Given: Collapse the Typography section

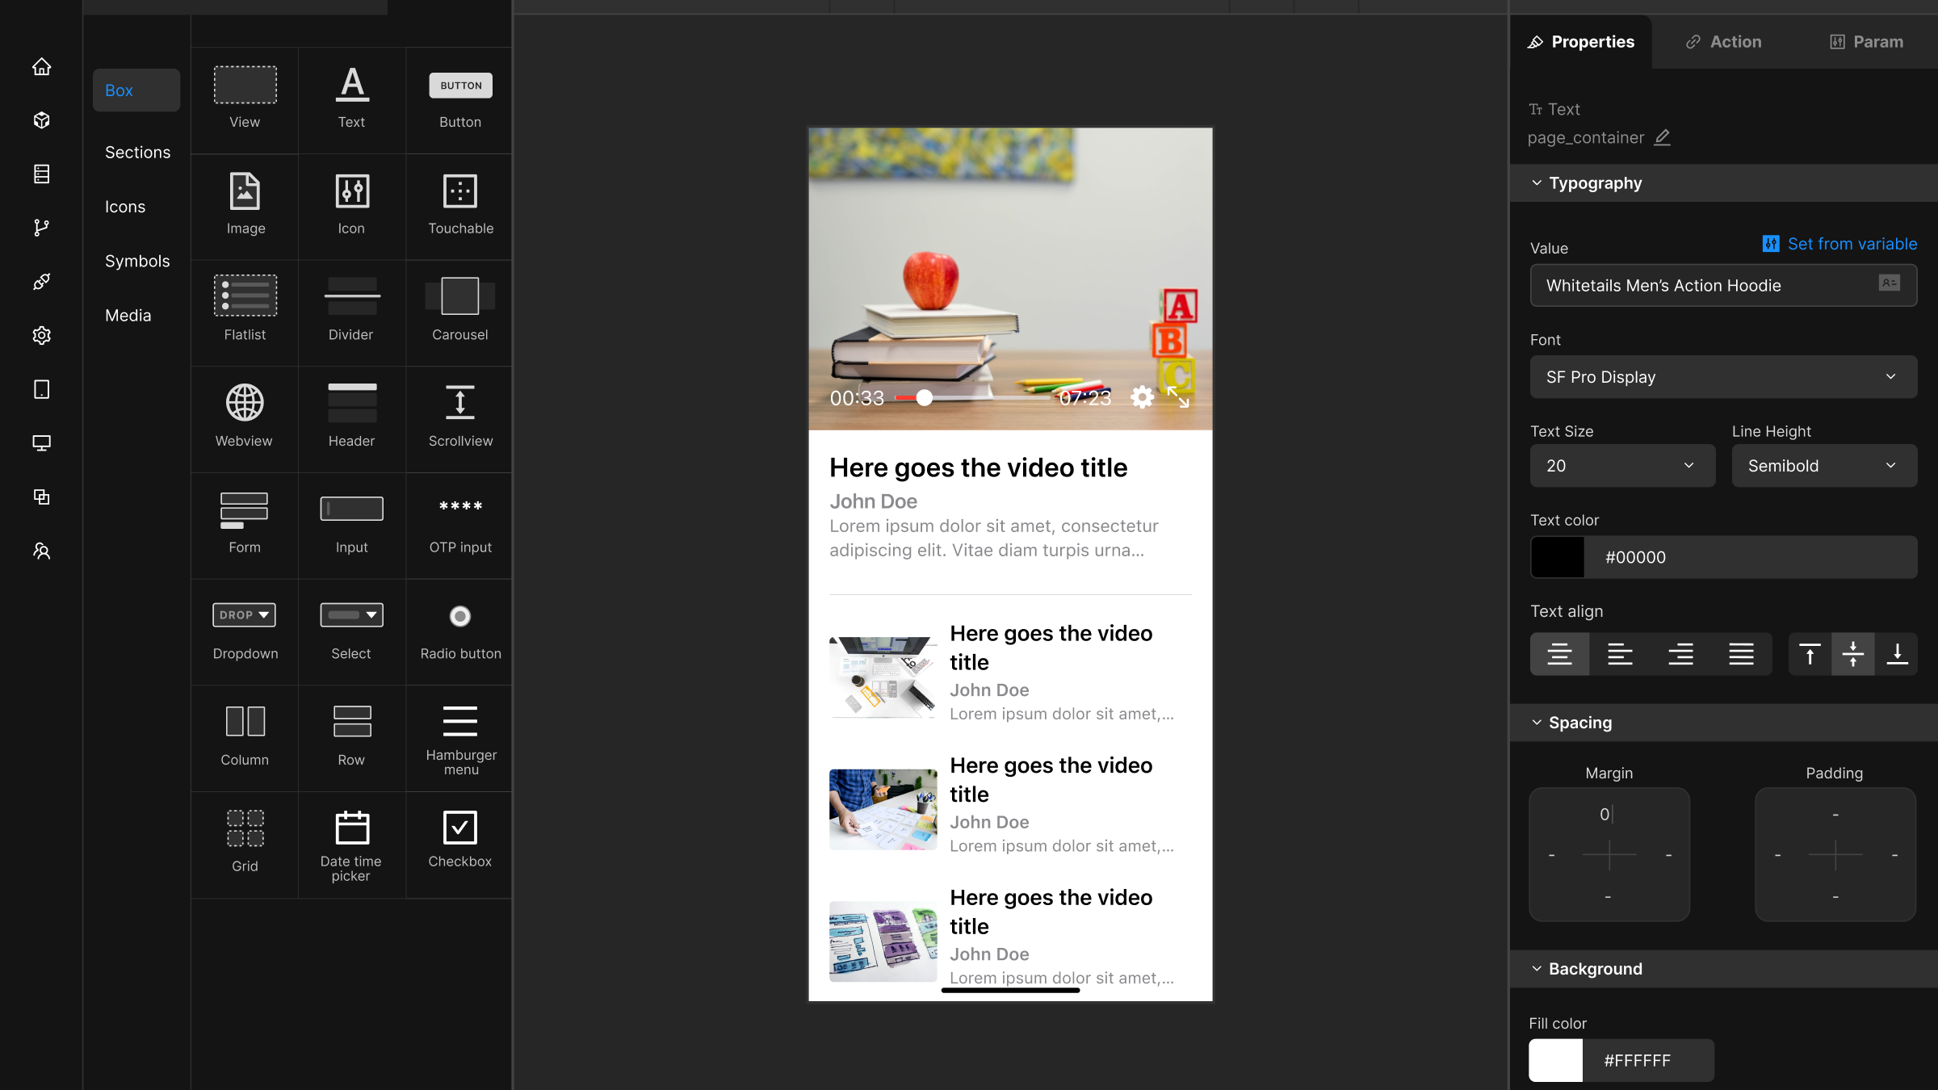Looking at the screenshot, I should coord(1537,183).
